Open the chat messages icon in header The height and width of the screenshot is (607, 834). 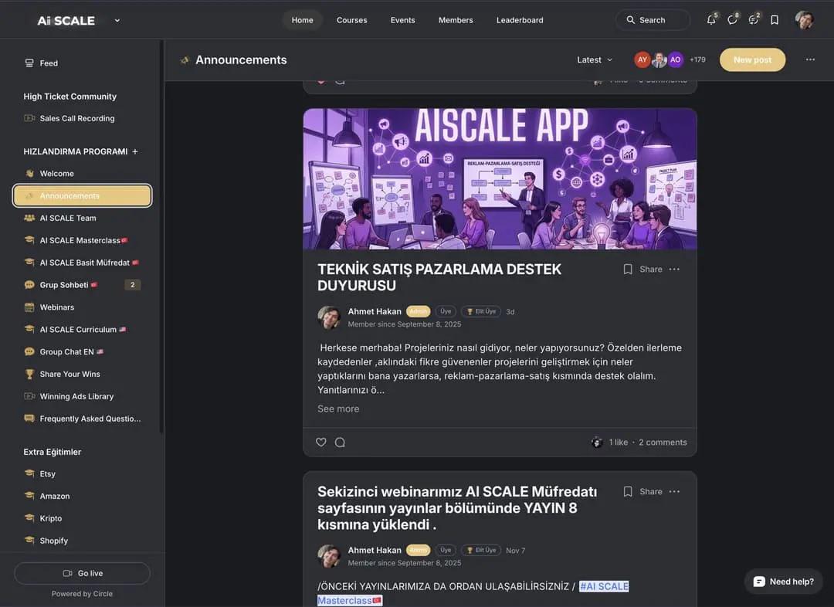point(732,20)
